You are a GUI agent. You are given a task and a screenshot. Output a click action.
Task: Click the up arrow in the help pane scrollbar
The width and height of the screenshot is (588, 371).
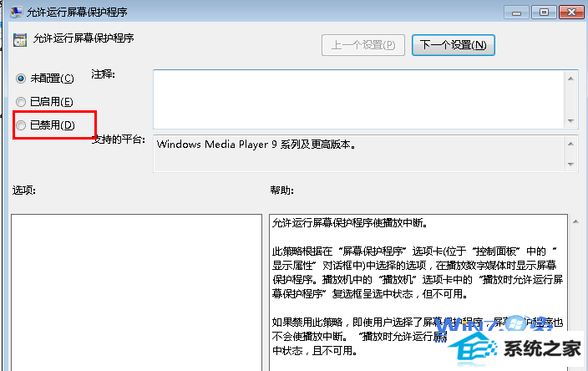pos(575,223)
